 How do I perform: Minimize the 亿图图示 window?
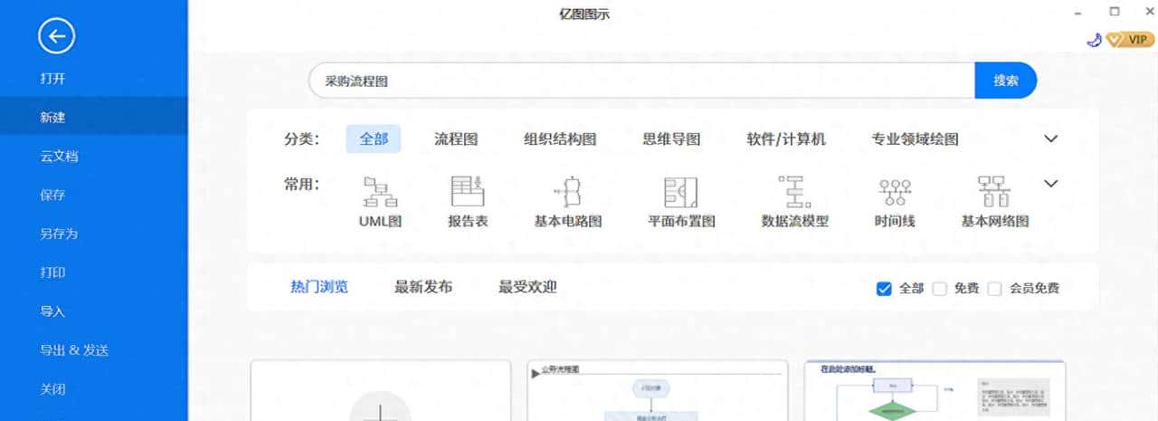tap(1077, 13)
